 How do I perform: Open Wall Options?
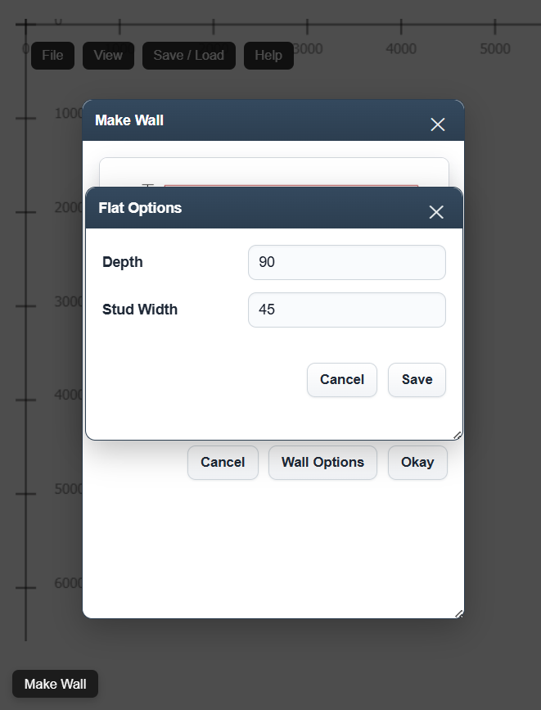click(322, 463)
